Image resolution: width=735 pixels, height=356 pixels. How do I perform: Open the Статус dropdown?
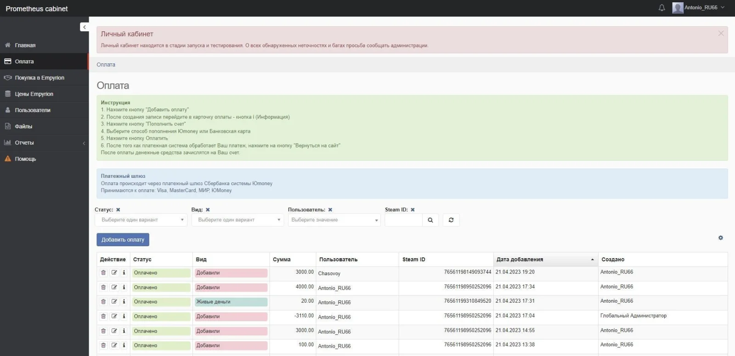click(141, 220)
